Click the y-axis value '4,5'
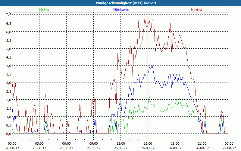The width and height of the screenshot is (241, 151). click(9, 57)
